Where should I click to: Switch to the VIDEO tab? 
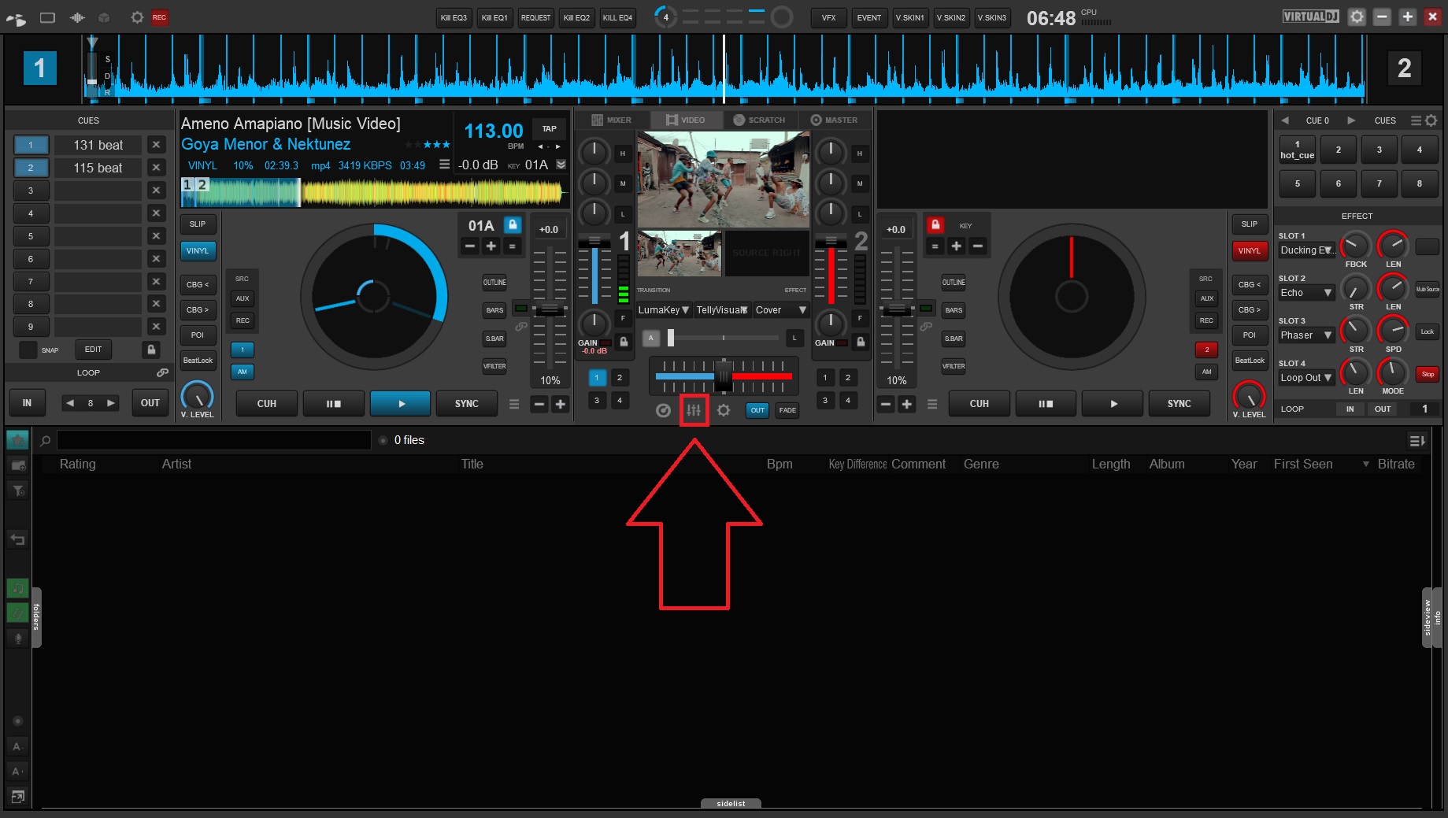coord(686,120)
